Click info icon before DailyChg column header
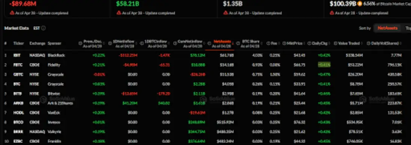411x145 pixels. tap(309, 43)
